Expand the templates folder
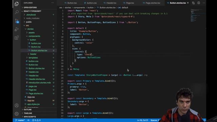Image resolution: width=217 pixels, height=122 pixels. pyautogui.click(x=33, y=58)
